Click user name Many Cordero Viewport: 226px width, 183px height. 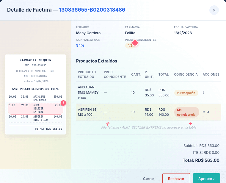coord(88,33)
